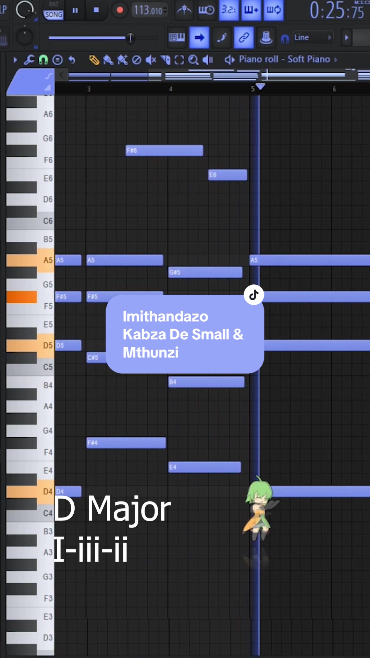Viewport: 370px width, 658px height.
Task: Select the F#6 note
Action: click(164, 150)
